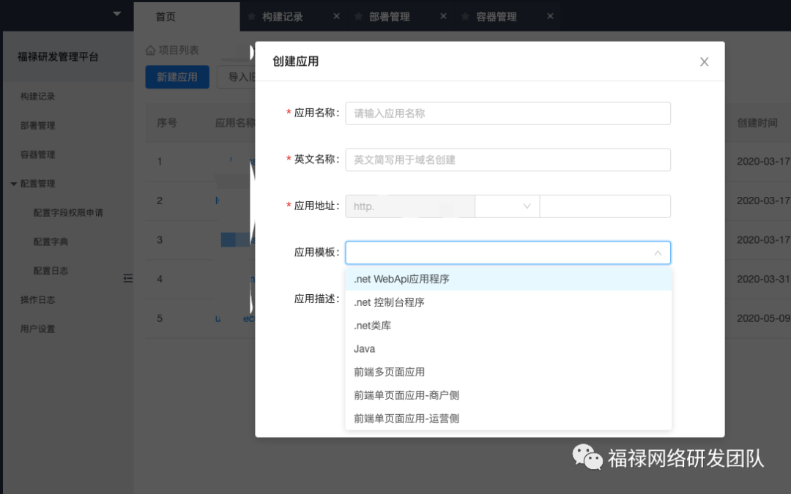Close the 容器管理 tab
This screenshot has width=791, height=494.
click(550, 16)
